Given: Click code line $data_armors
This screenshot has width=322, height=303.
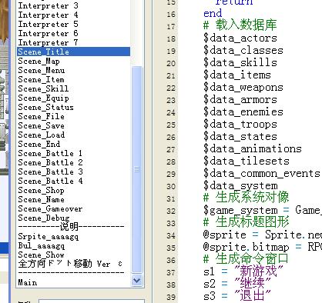Looking at the screenshot, I should tap(240, 100).
